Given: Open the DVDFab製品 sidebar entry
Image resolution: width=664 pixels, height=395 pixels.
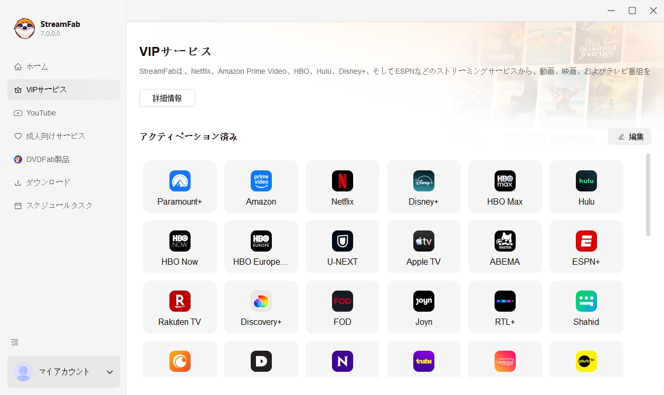Looking at the screenshot, I should 48,159.
